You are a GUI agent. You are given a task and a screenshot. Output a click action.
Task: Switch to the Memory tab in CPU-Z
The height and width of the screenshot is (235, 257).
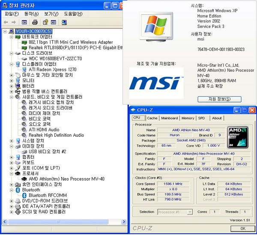pos(188,118)
